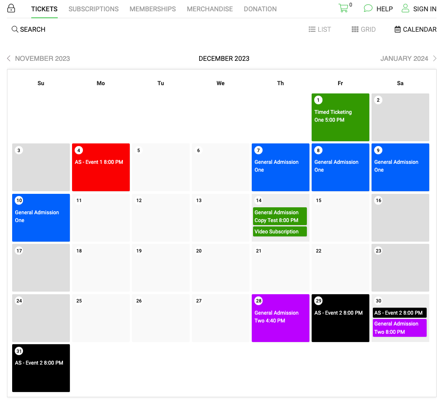The width and height of the screenshot is (444, 402).
Task: Click the HELP link
Action: tap(385, 9)
